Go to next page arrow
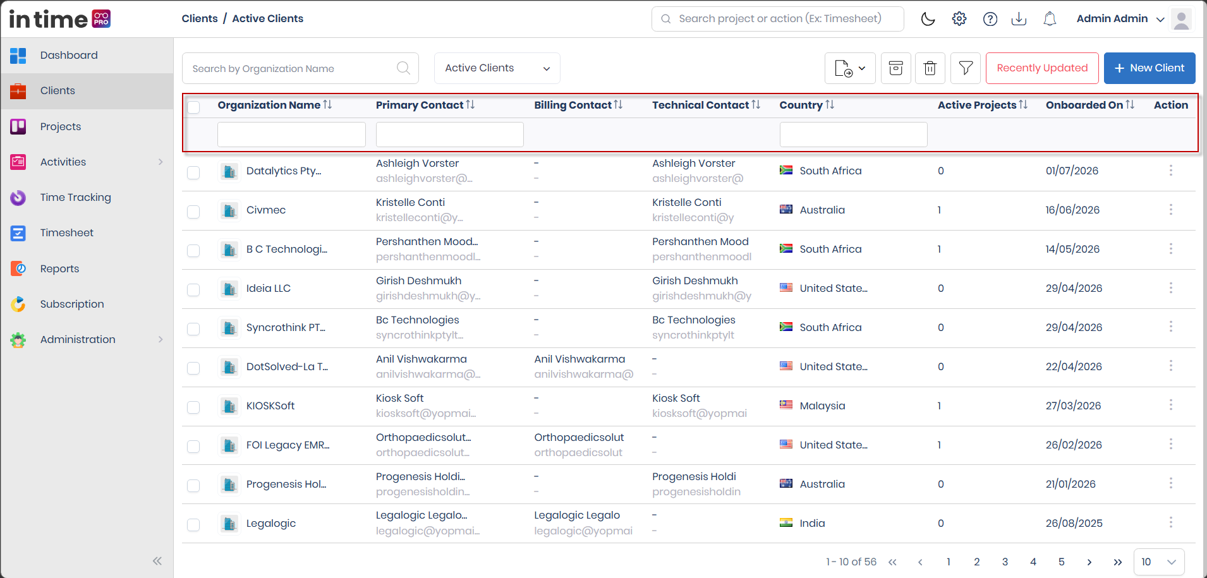 pyautogui.click(x=1089, y=562)
